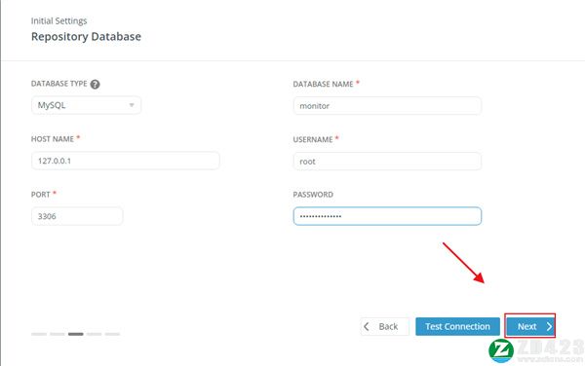Go Back to the previous step
The width and height of the screenshot is (585, 366).
385,326
